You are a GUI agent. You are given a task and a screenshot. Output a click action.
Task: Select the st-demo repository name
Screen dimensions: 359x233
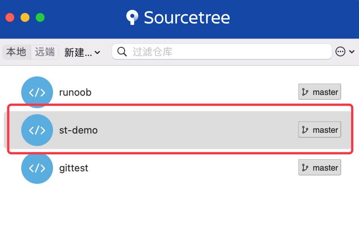78,130
